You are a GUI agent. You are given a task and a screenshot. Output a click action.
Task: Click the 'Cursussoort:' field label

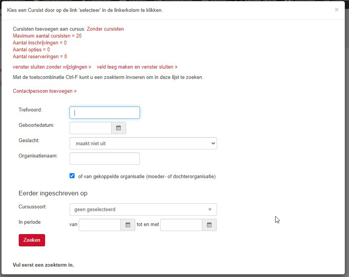point(32,207)
